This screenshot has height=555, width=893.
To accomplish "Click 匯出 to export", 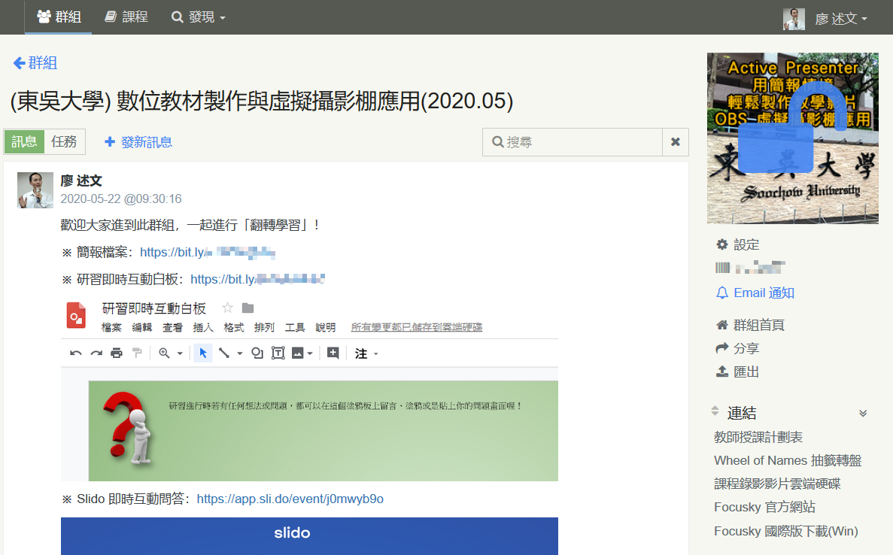I will (737, 372).
